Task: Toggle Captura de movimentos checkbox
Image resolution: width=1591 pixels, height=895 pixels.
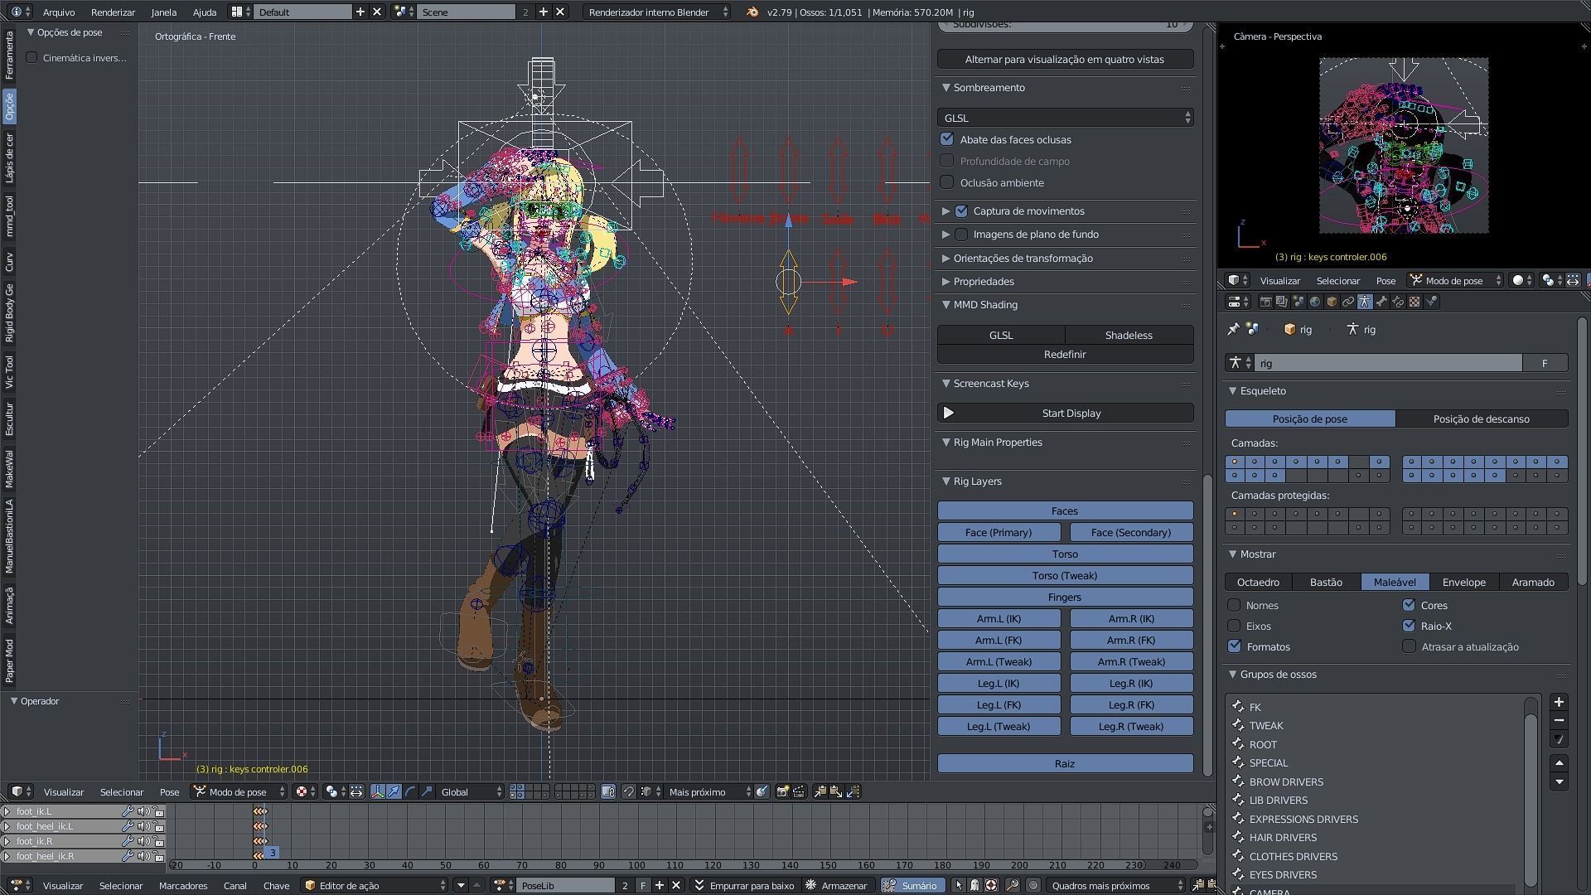Action: coord(961,210)
